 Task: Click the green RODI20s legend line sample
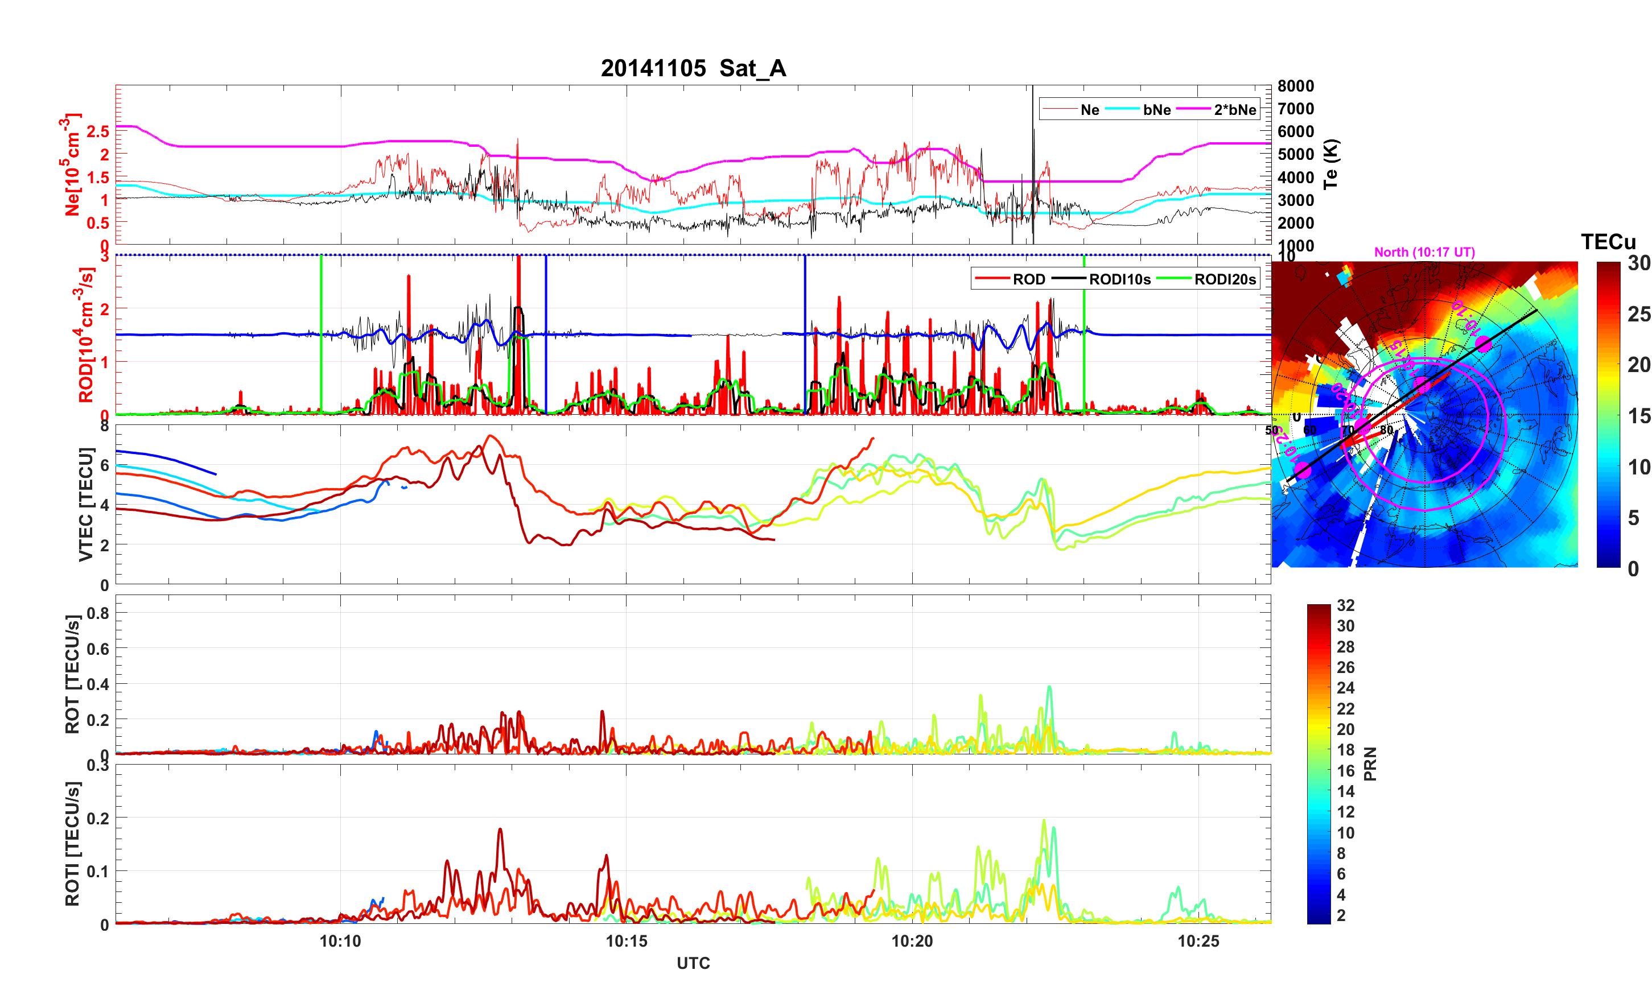click(1173, 279)
